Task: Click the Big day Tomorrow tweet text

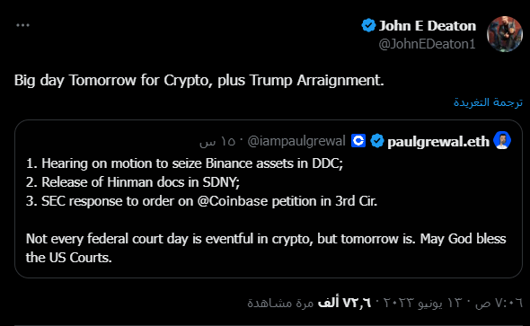Action: tap(199, 81)
